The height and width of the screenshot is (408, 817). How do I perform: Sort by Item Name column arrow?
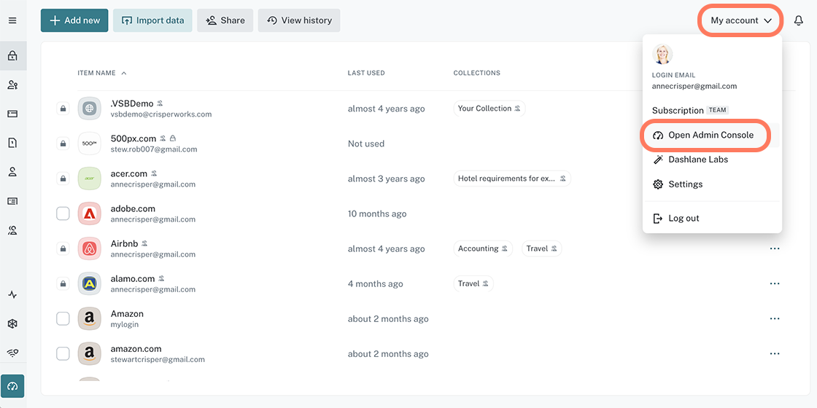point(124,74)
